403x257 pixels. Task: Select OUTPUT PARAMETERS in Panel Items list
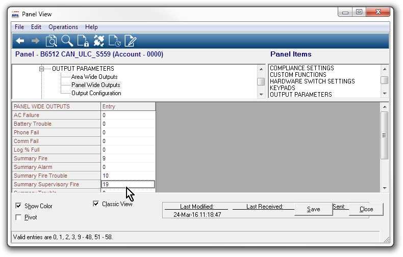[x=300, y=94]
